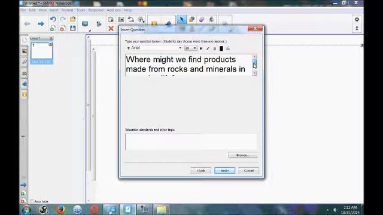Open the Insert menu
383x215 pixels.
click(54, 10)
